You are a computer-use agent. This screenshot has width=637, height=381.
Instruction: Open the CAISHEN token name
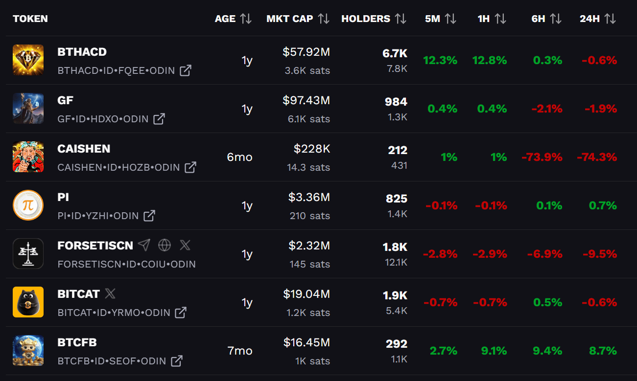[x=84, y=149]
